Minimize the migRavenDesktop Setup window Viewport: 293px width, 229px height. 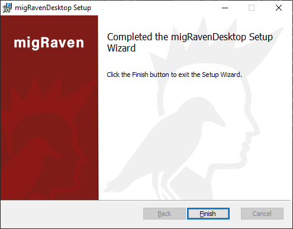click(225, 8)
